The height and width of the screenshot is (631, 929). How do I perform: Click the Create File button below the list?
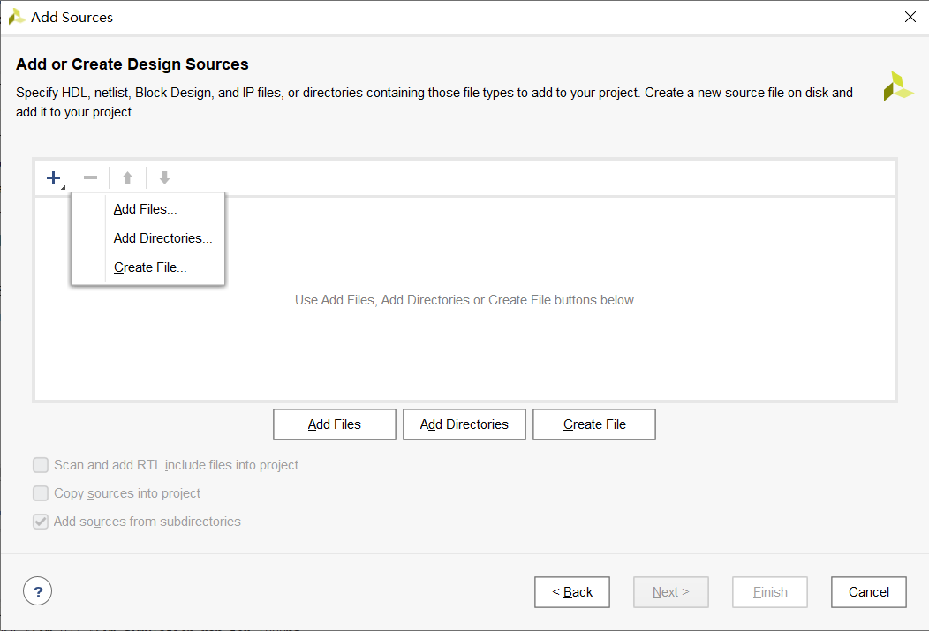click(594, 424)
